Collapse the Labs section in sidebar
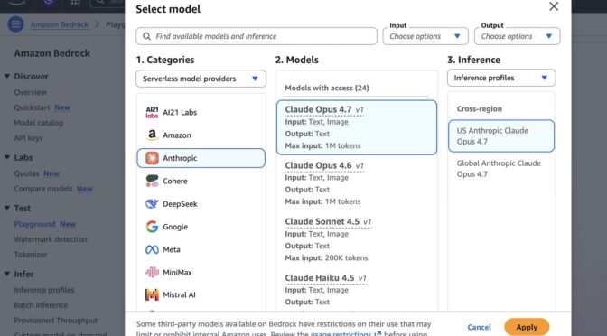 pos(7,157)
